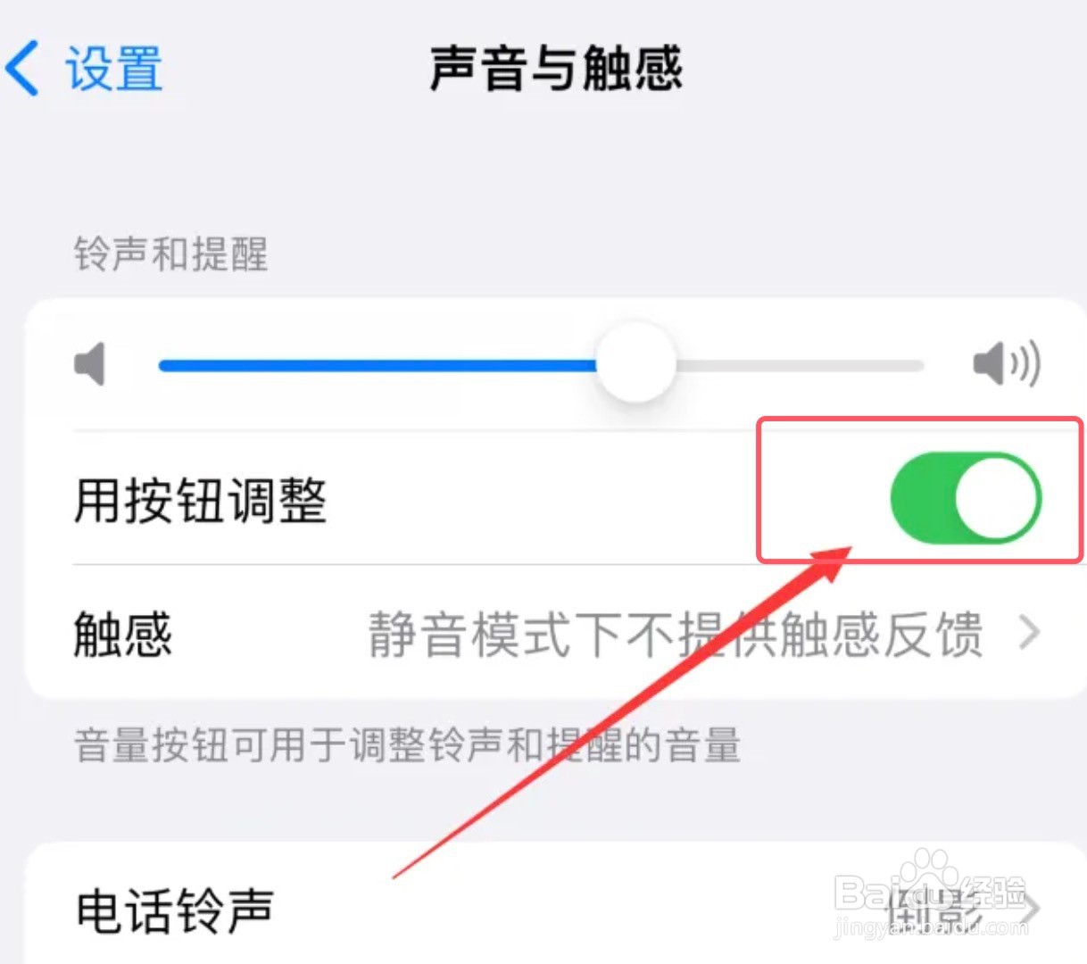The height and width of the screenshot is (964, 1087).
Task: Click the blue filled part of volume slider
Action: click(x=378, y=364)
